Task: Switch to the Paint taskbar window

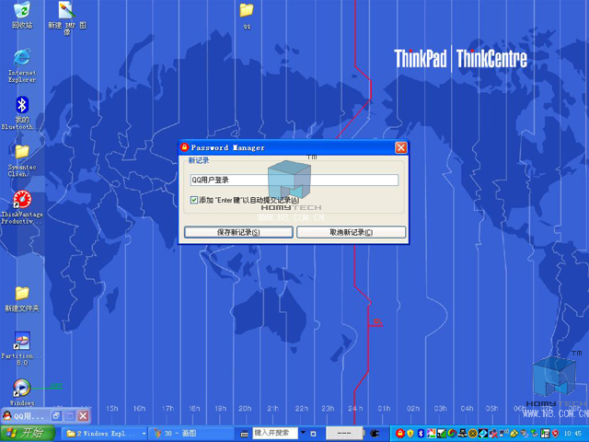Action: pos(189,433)
